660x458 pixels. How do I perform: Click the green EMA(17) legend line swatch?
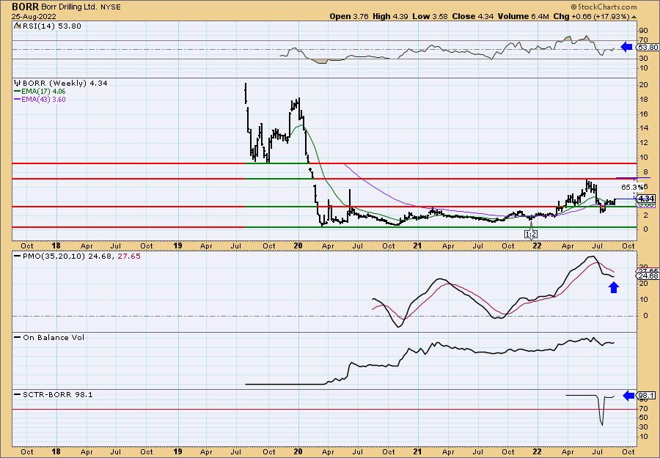pyautogui.click(x=18, y=92)
